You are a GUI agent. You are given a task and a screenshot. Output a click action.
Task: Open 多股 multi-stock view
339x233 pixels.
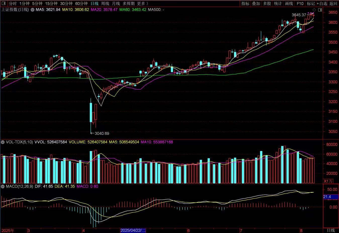(x=267, y=4)
